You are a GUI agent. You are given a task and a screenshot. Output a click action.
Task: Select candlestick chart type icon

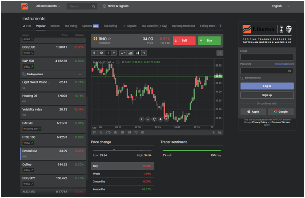[138, 53]
